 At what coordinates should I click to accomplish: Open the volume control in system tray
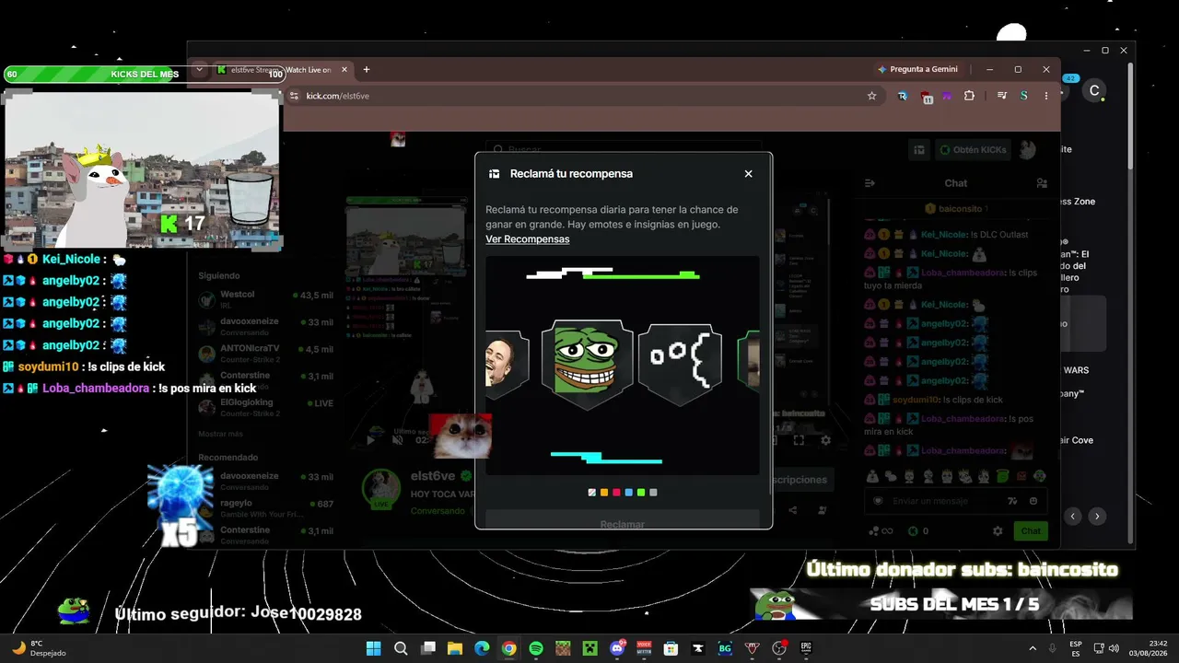(1114, 648)
